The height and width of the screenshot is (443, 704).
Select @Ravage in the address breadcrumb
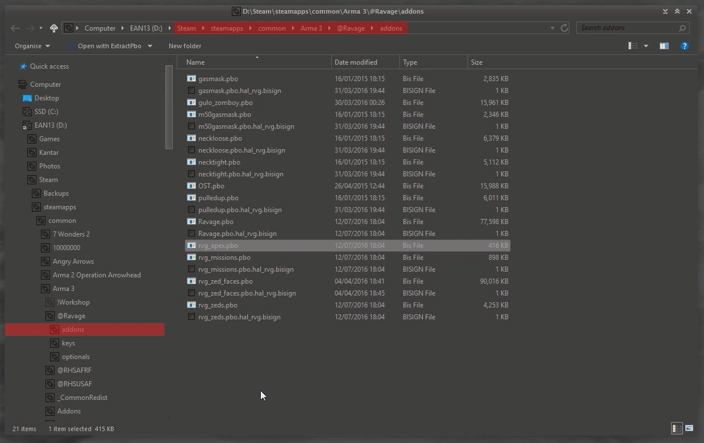pyautogui.click(x=351, y=28)
